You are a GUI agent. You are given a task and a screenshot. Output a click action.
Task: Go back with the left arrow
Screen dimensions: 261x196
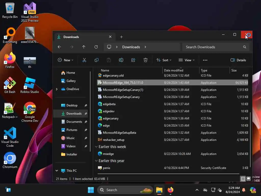coord(59,47)
